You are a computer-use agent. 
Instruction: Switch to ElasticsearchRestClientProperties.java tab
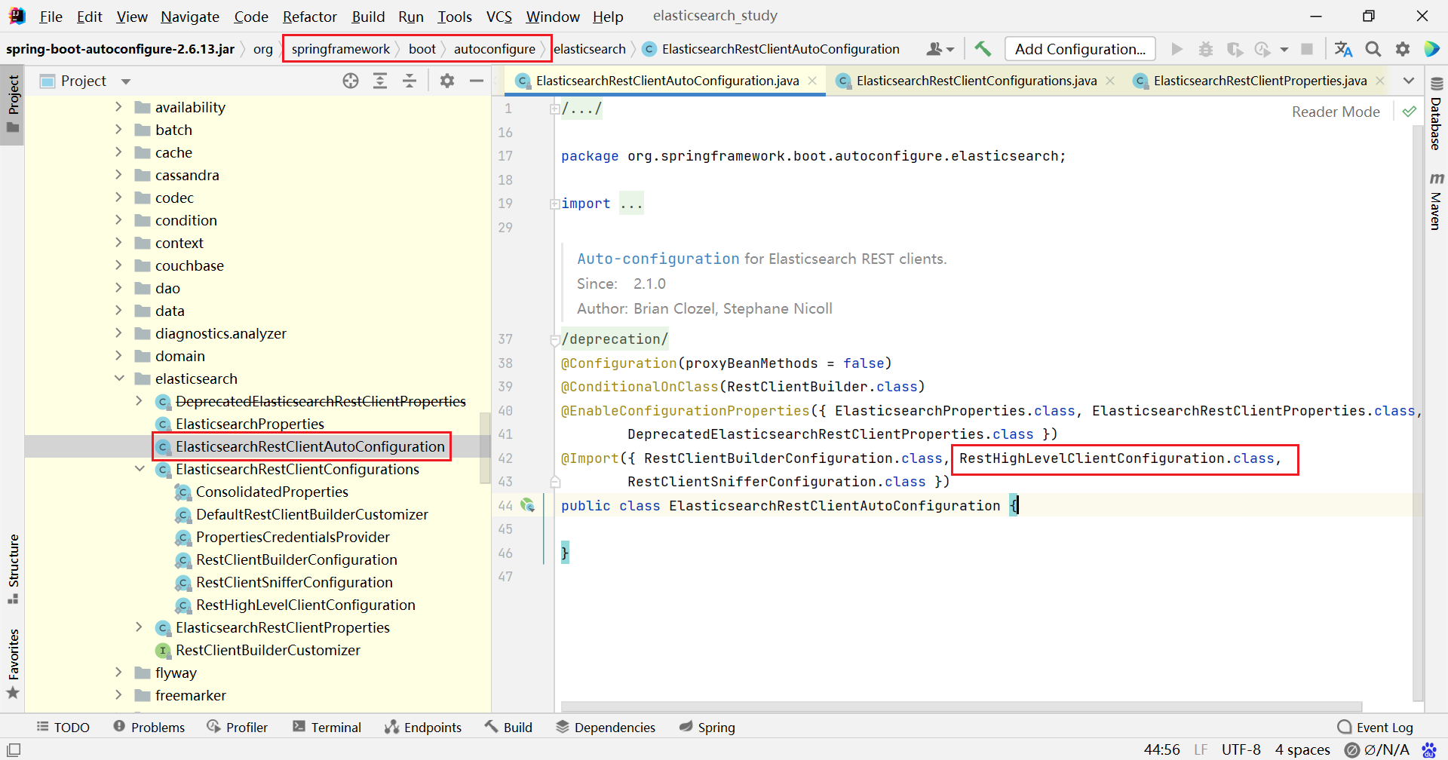[x=1259, y=81]
